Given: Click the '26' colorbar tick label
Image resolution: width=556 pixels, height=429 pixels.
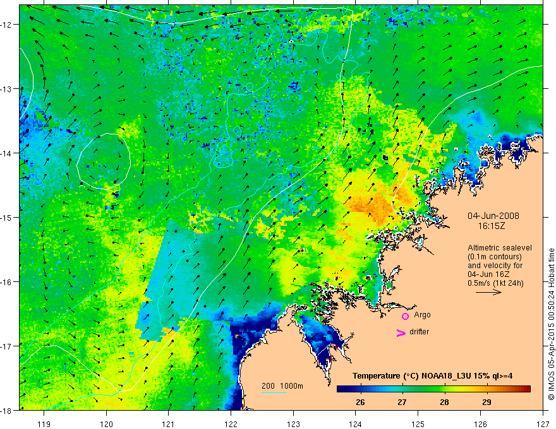Looking at the screenshot, I should [360, 402].
